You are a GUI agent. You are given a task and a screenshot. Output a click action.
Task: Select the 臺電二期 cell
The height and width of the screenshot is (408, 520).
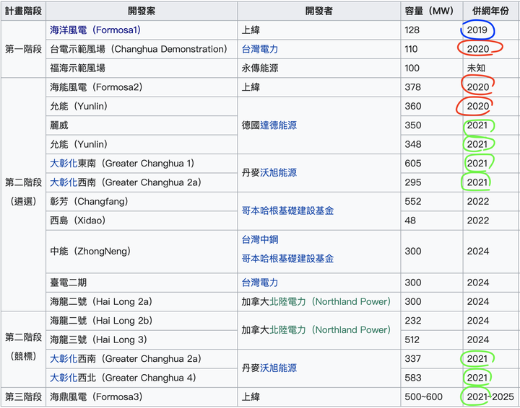pos(142,283)
